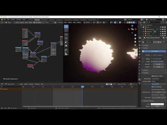Open the Window menu
This screenshot has height=125, width=167.
(x=19, y=20)
